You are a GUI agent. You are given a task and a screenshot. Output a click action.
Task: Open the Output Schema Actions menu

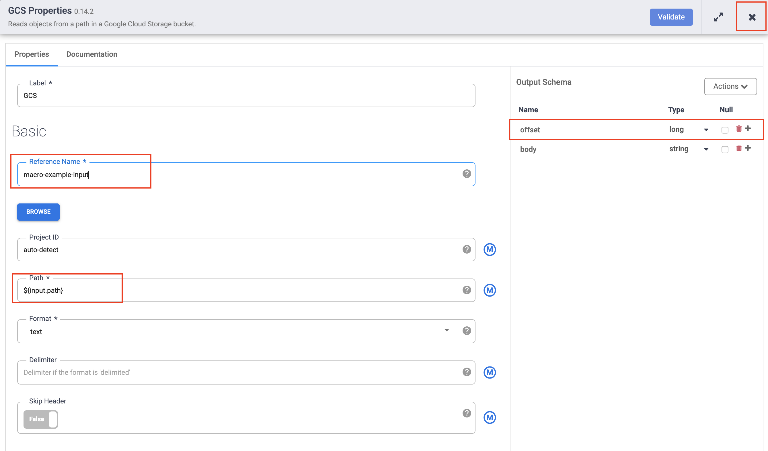click(x=730, y=86)
